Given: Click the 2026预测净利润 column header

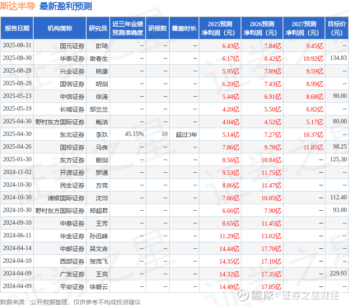Looking at the screenshot, I should [x=262, y=28].
